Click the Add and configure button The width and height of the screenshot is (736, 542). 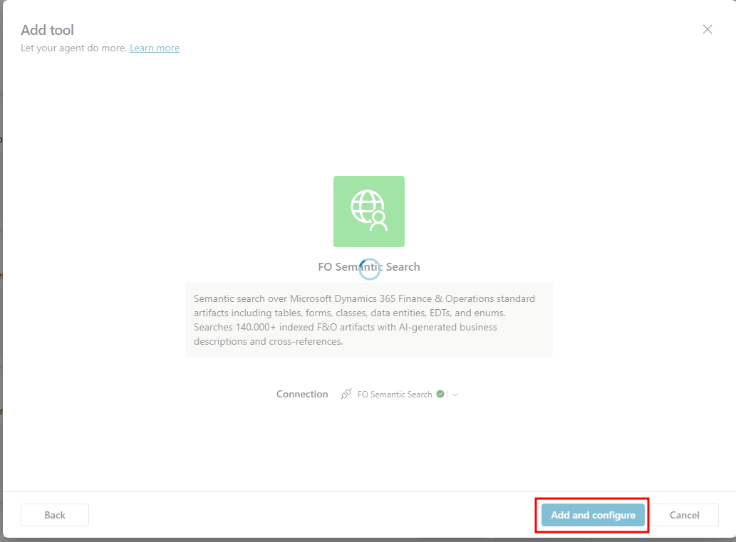click(593, 515)
